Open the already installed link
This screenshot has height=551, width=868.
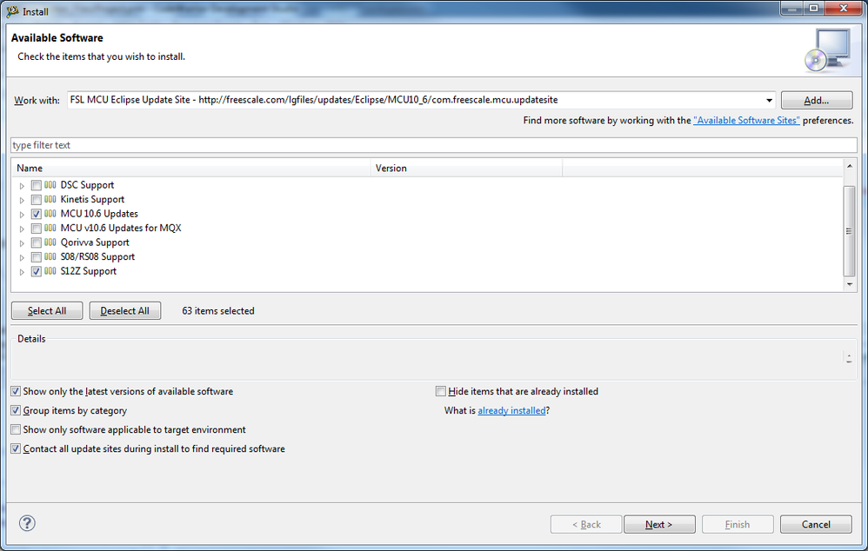click(511, 410)
